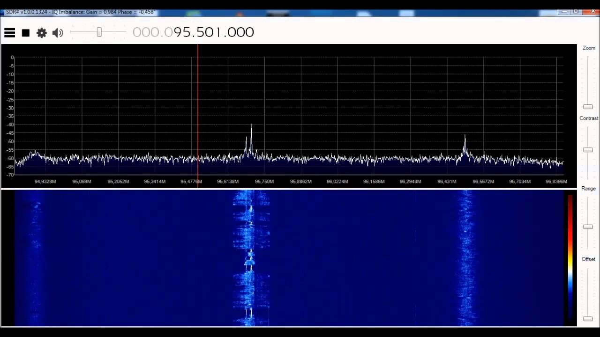Click the 94,9328M frequency axis label

[x=45, y=181]
